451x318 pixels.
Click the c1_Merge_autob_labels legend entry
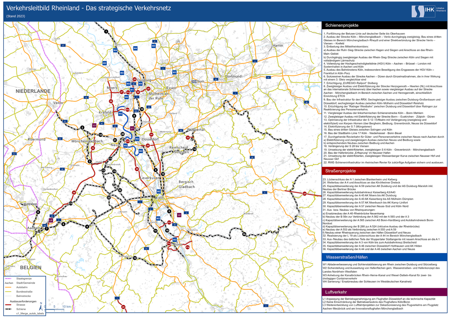tap(30, 313)
